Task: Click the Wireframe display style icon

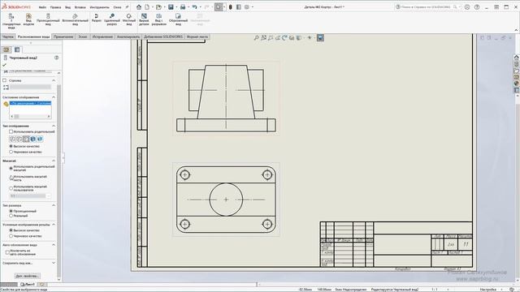Action: pos(12,139)
